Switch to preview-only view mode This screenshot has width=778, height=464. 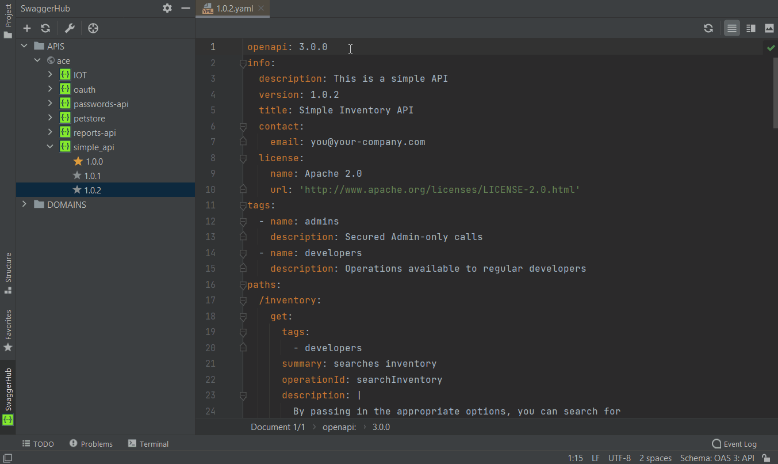point(769,28)
